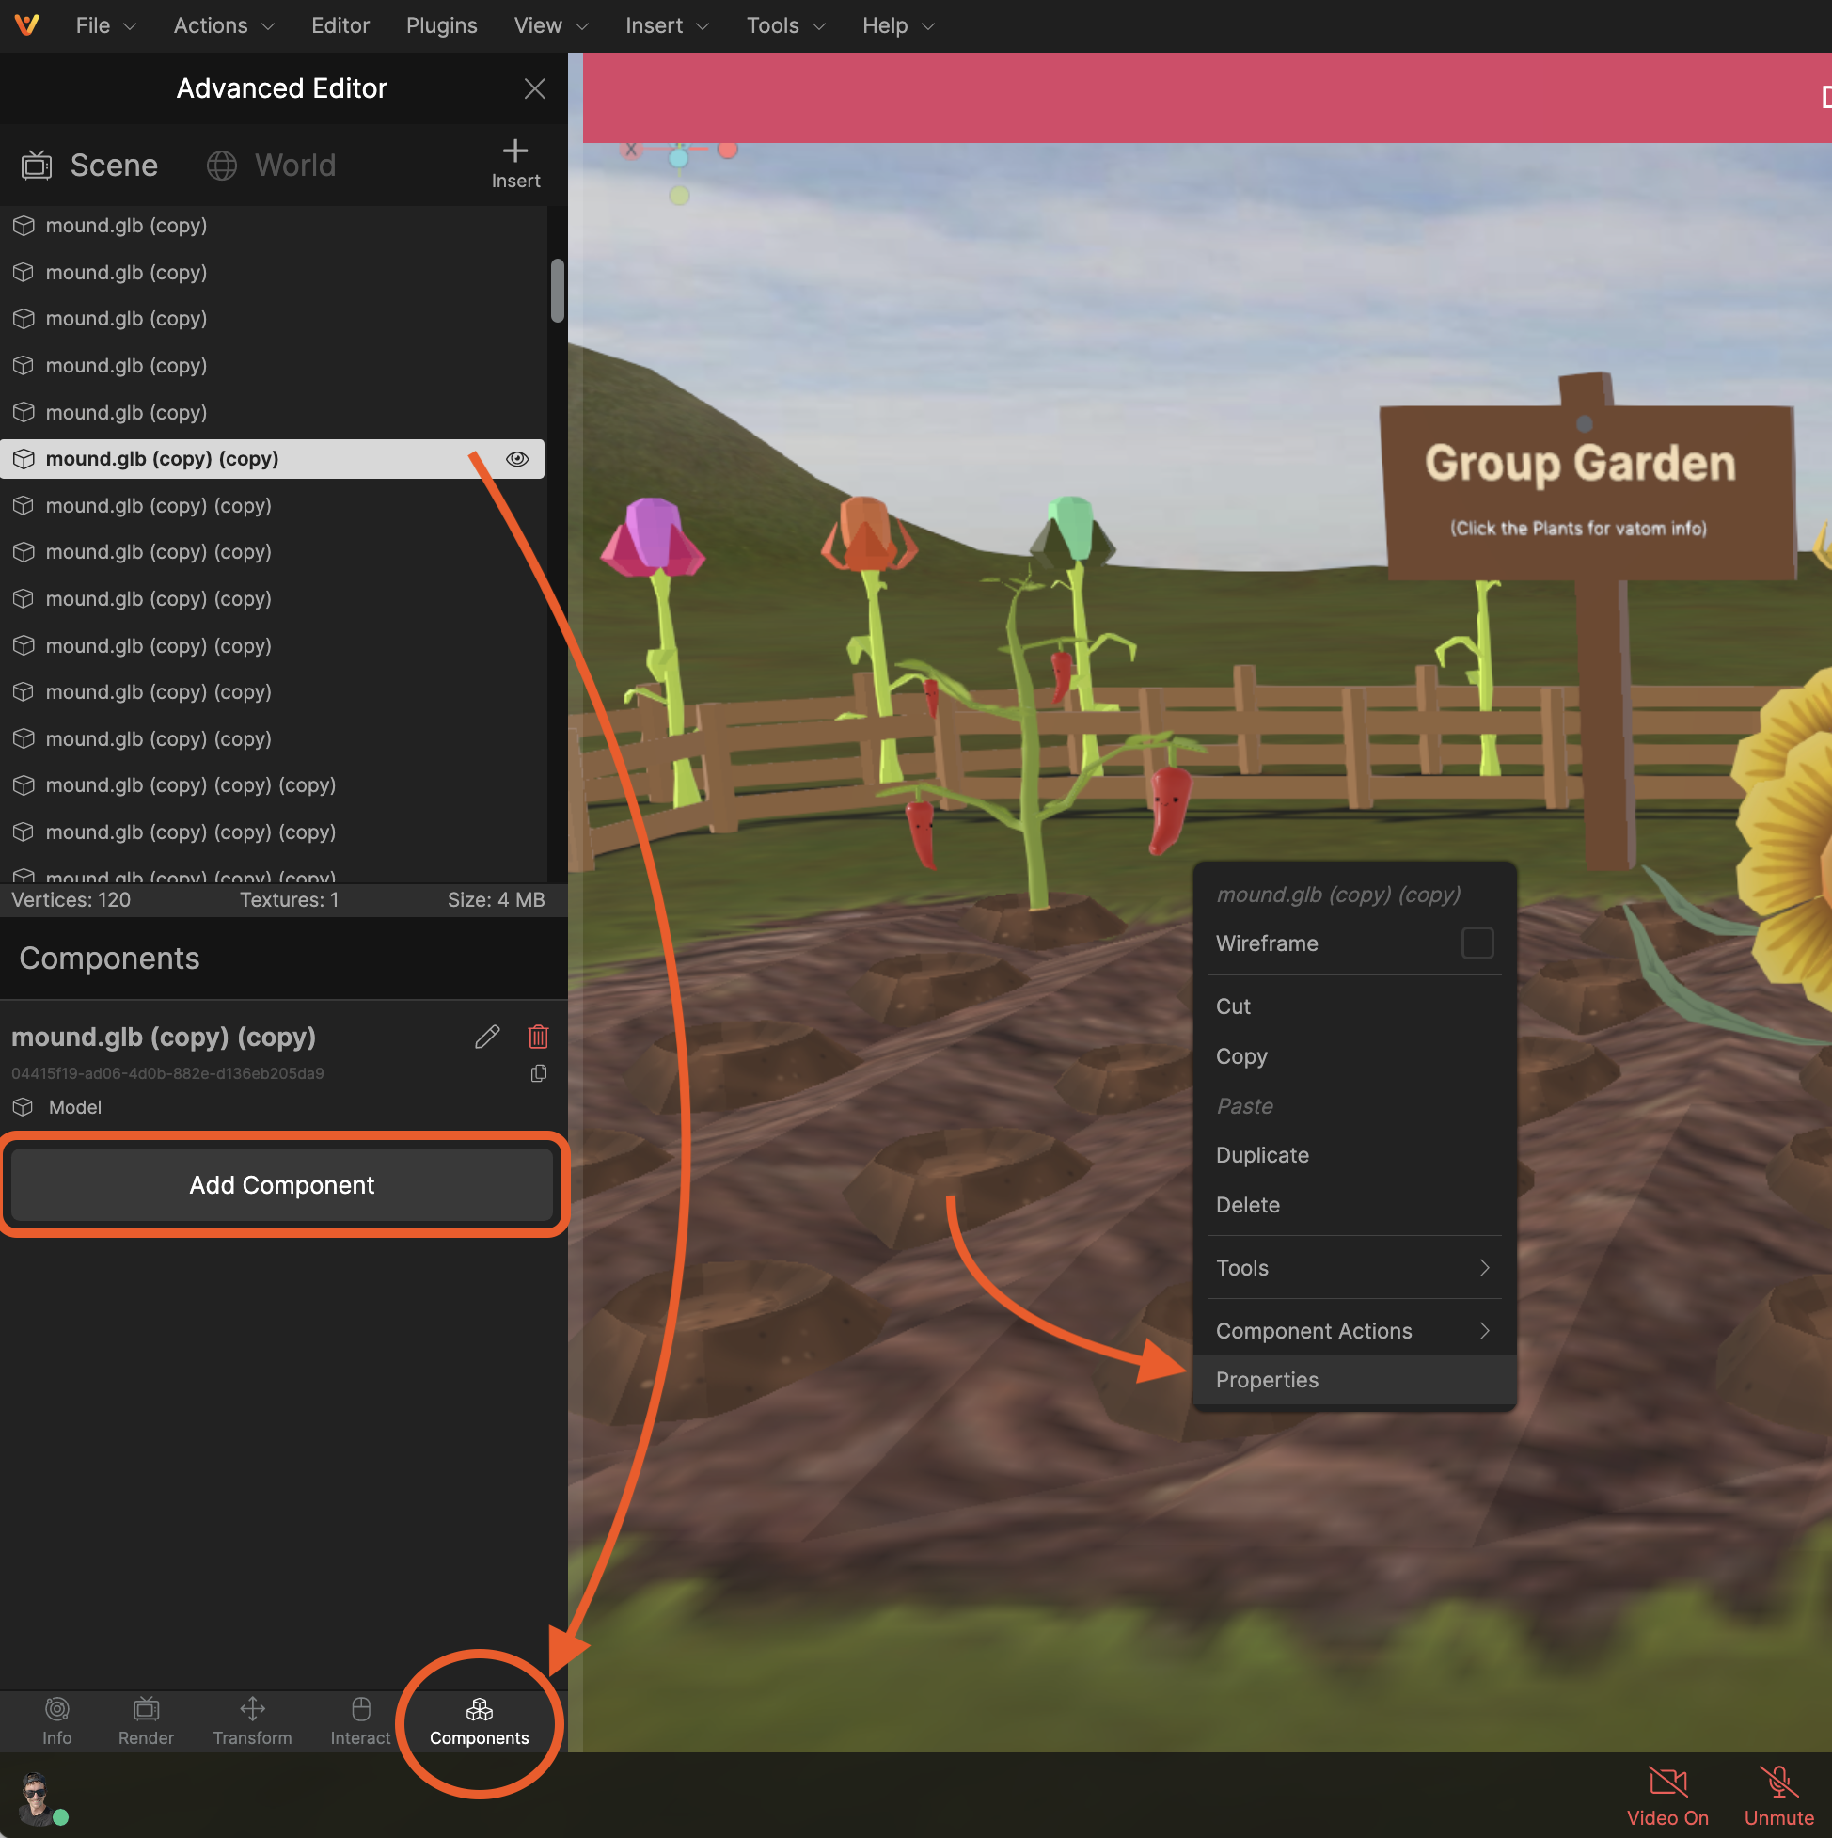1832x1838 pixels.
Task: Click the Textures: 1 status text
Action: coord(289,900)
